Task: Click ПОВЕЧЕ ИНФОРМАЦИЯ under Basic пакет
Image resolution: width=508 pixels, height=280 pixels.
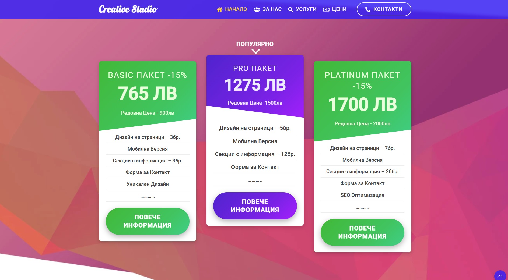Action: 148,221
